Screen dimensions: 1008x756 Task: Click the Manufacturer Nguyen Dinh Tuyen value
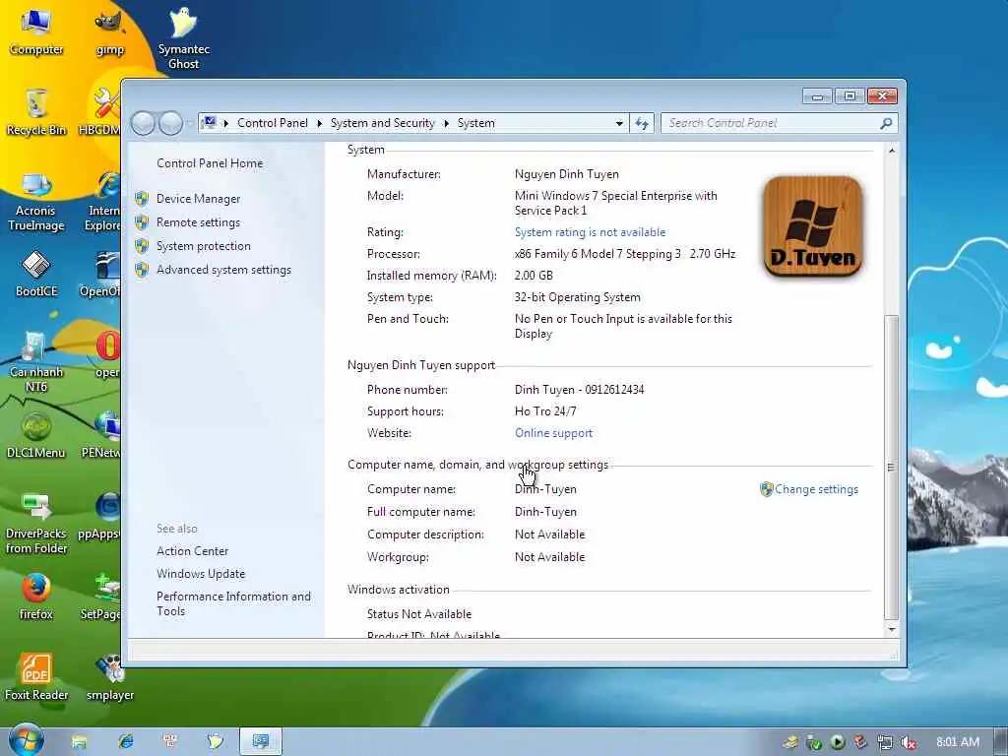[566, 174]
